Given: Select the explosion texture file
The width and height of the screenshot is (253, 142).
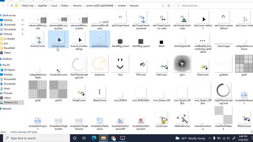Looking at the screenshot, I should tap(100, 66).
